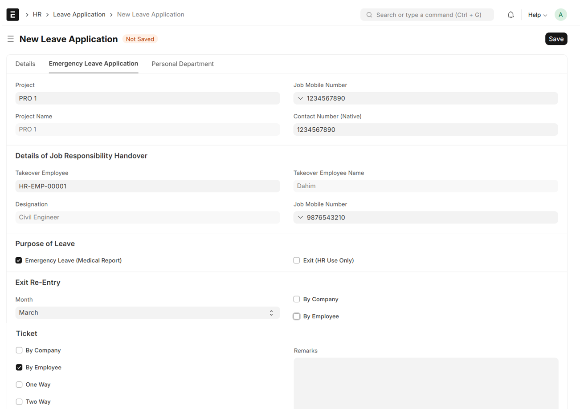Check the Exit (HR Use Only) box
The width and height of the screenshot is (580, 413).
[297, 260]
